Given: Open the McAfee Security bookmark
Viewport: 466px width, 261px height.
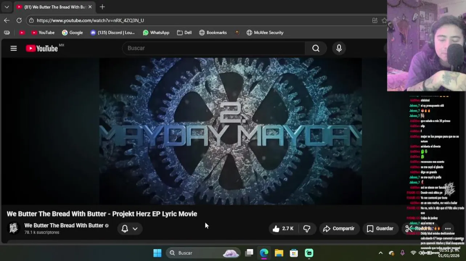Looking at the screenshot, I should pyautogui.click(x=265, y=33).
